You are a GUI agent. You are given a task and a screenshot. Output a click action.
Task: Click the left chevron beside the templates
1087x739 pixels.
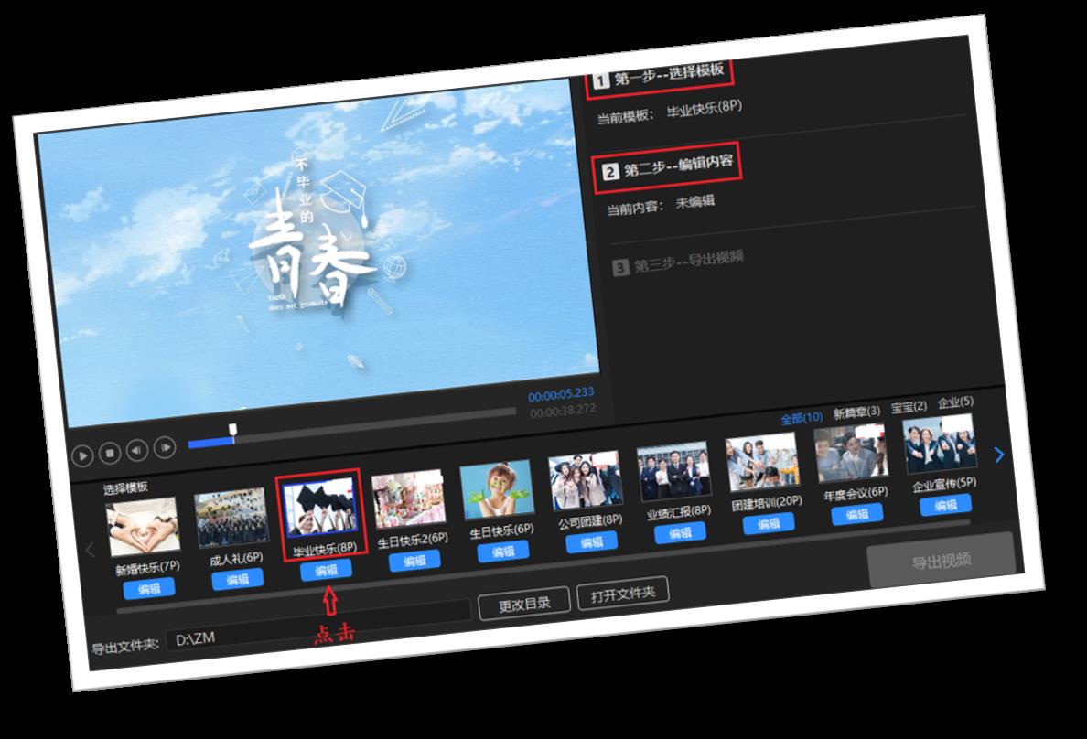coord(90,550)
